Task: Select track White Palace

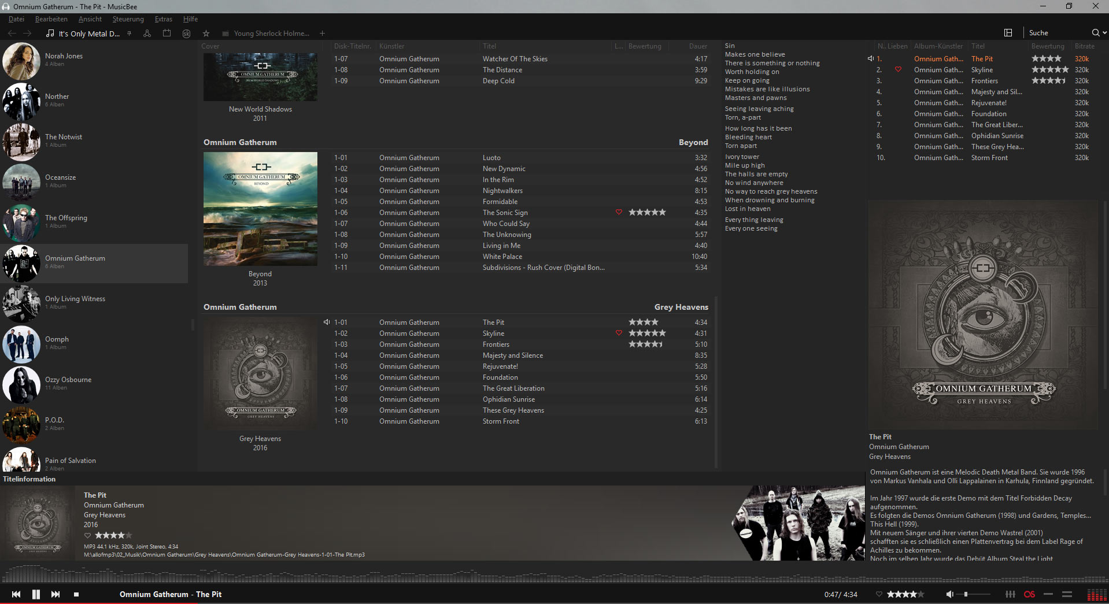Action: [520, 257]
